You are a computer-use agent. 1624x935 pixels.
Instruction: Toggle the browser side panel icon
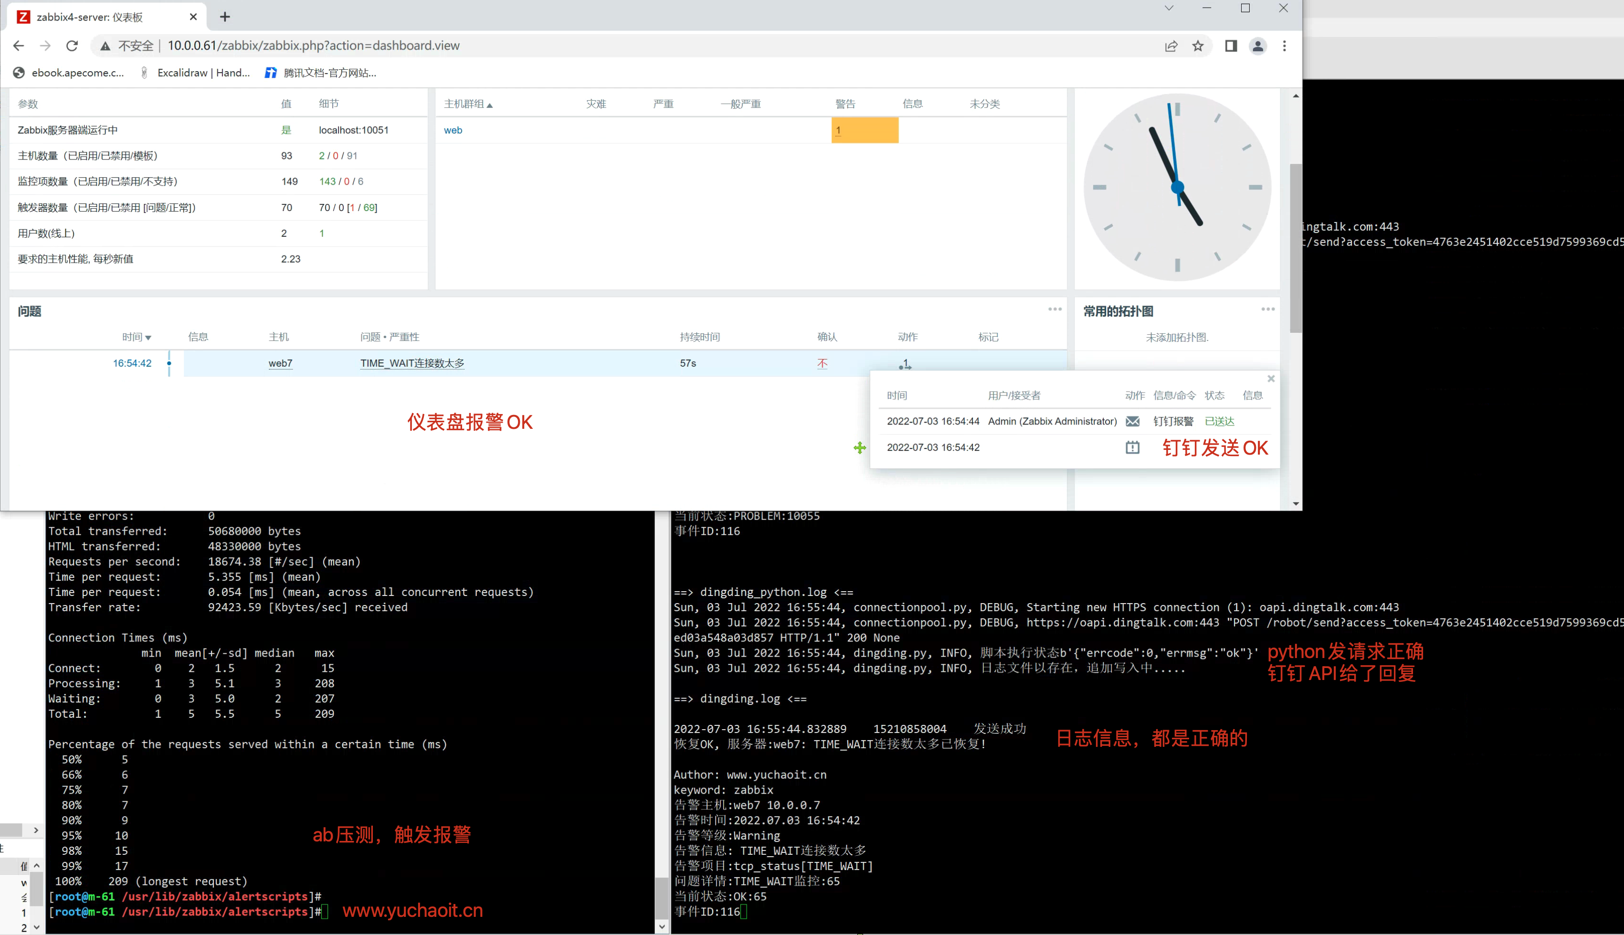pos(1231,45)
